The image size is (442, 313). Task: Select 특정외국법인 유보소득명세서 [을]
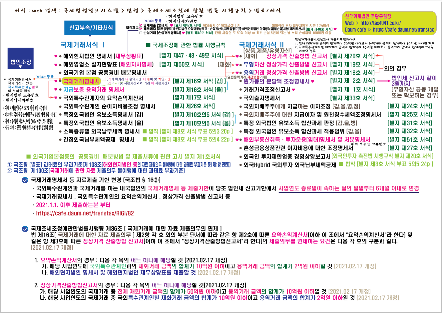(103, 123)
